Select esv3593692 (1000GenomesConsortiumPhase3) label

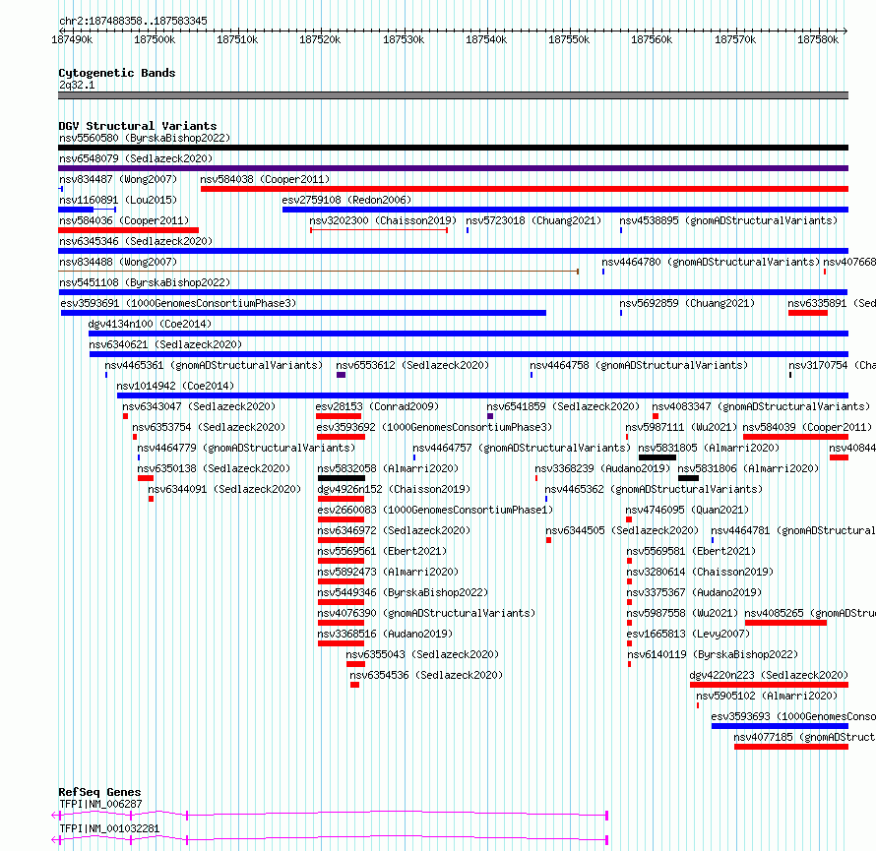click(x=434, y=427)
